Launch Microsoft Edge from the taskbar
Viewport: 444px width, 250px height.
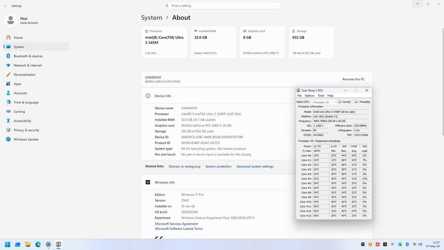point(38,244)
